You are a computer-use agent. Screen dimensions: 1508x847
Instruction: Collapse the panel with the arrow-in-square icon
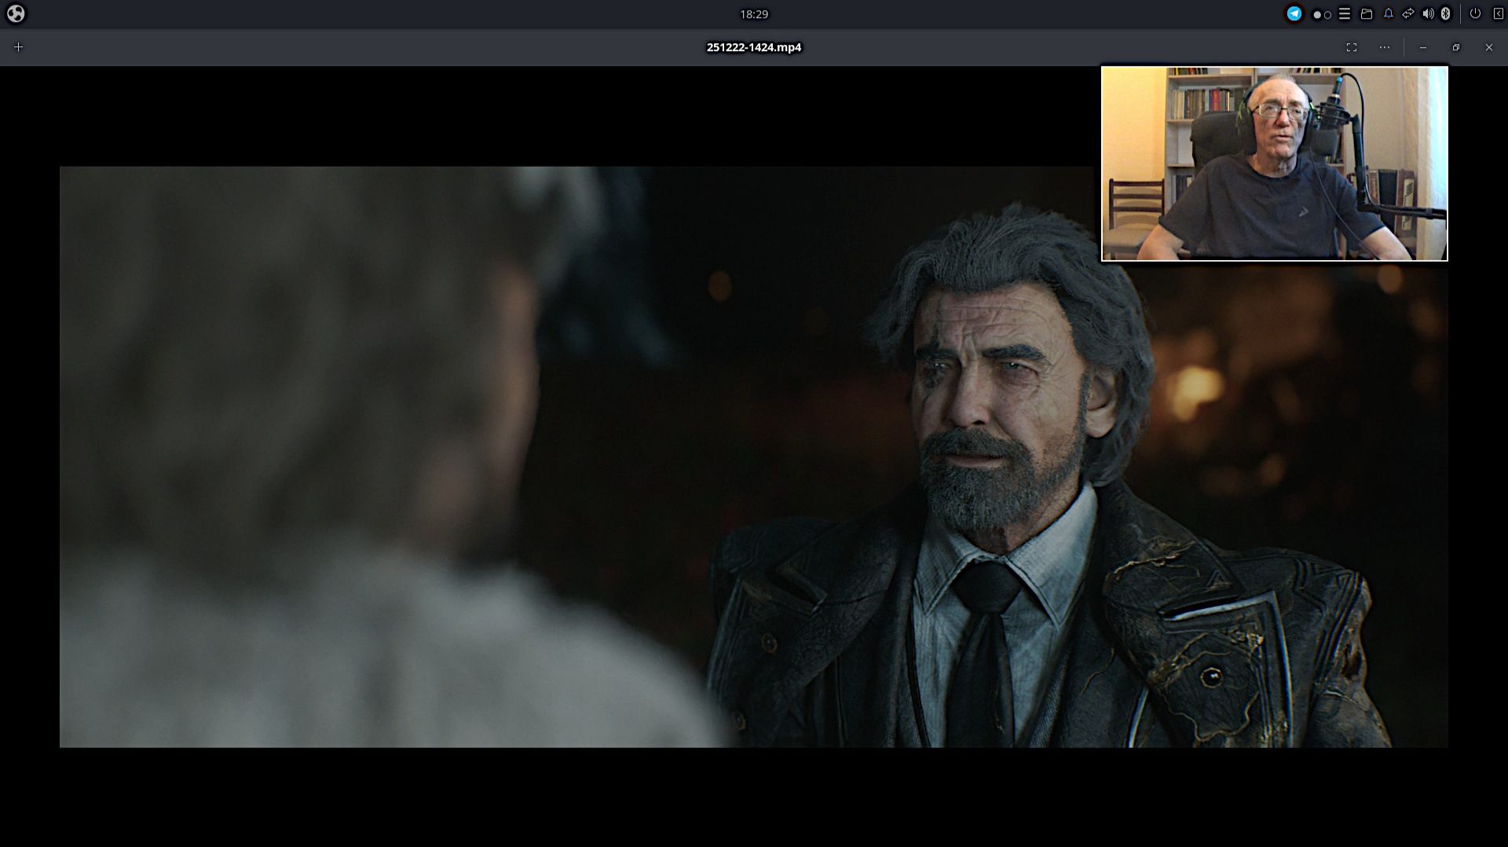point(1496,13)
